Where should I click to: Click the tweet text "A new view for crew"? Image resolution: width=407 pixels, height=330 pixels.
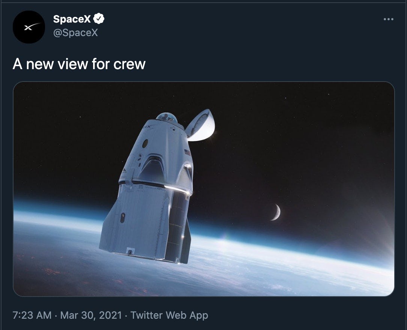[79, 64]
